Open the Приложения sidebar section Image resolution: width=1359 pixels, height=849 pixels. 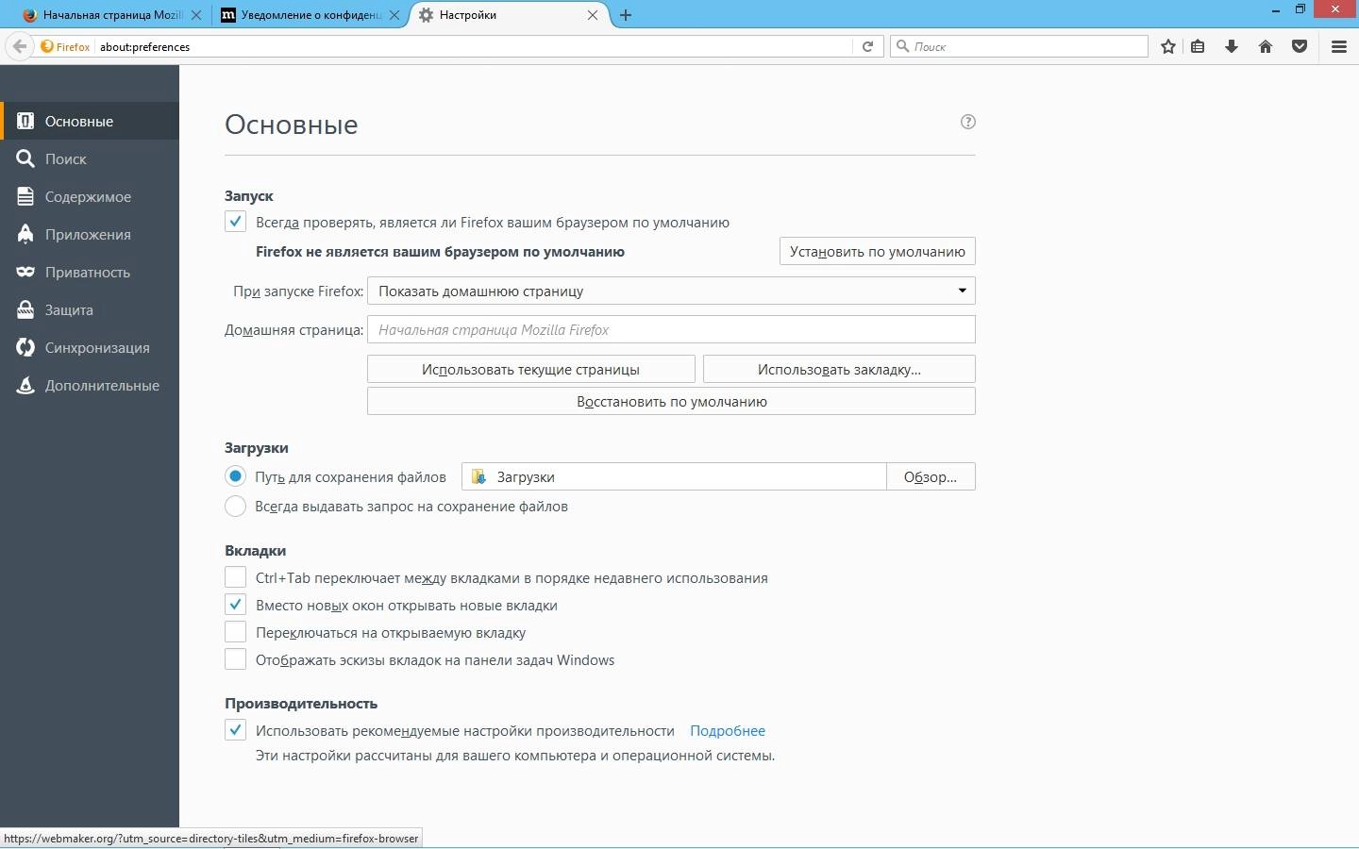click(x=90, y=234)
